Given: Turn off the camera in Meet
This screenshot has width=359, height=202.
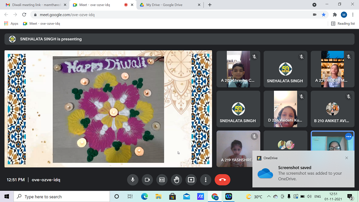Looking at the screenshot, I should (147, 180).
